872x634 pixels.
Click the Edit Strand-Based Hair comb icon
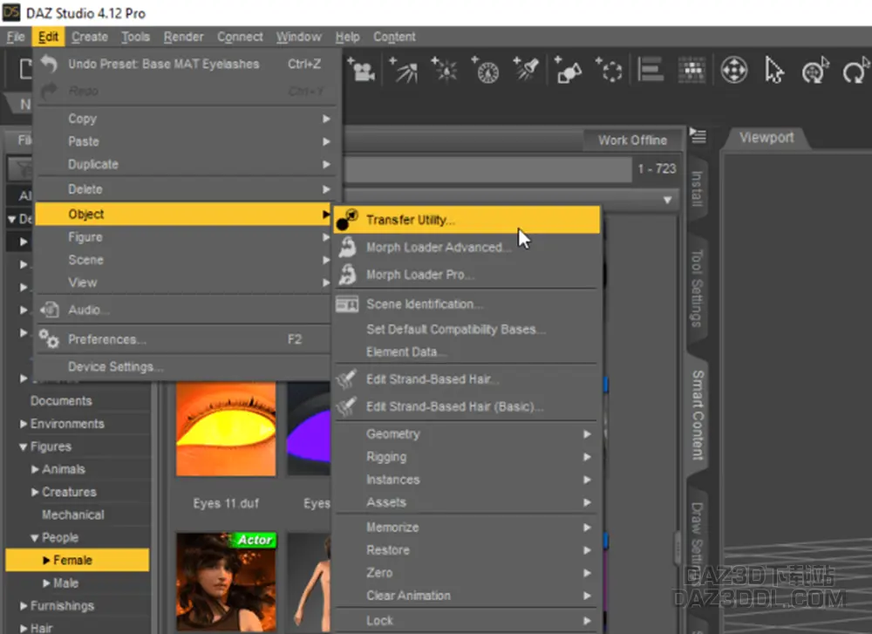tap(346, 379)
